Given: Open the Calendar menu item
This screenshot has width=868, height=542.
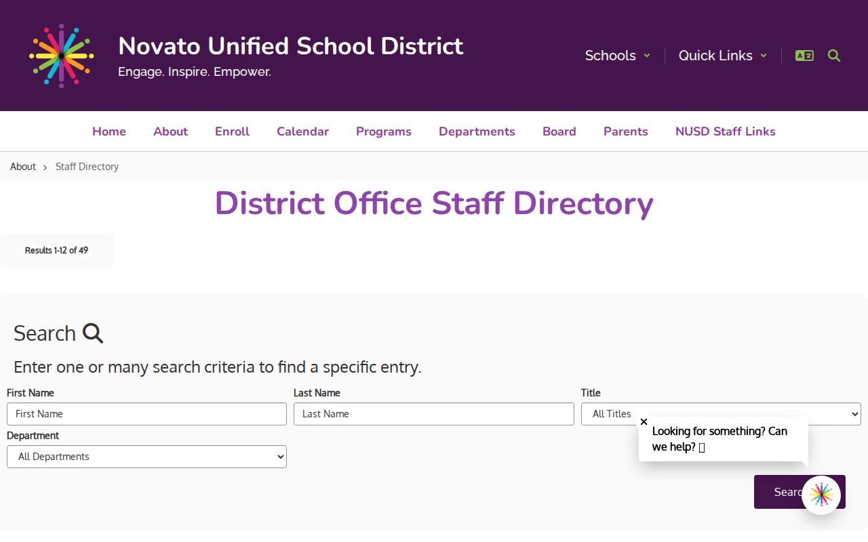Looking at the screenshot, I should (302, 131).
